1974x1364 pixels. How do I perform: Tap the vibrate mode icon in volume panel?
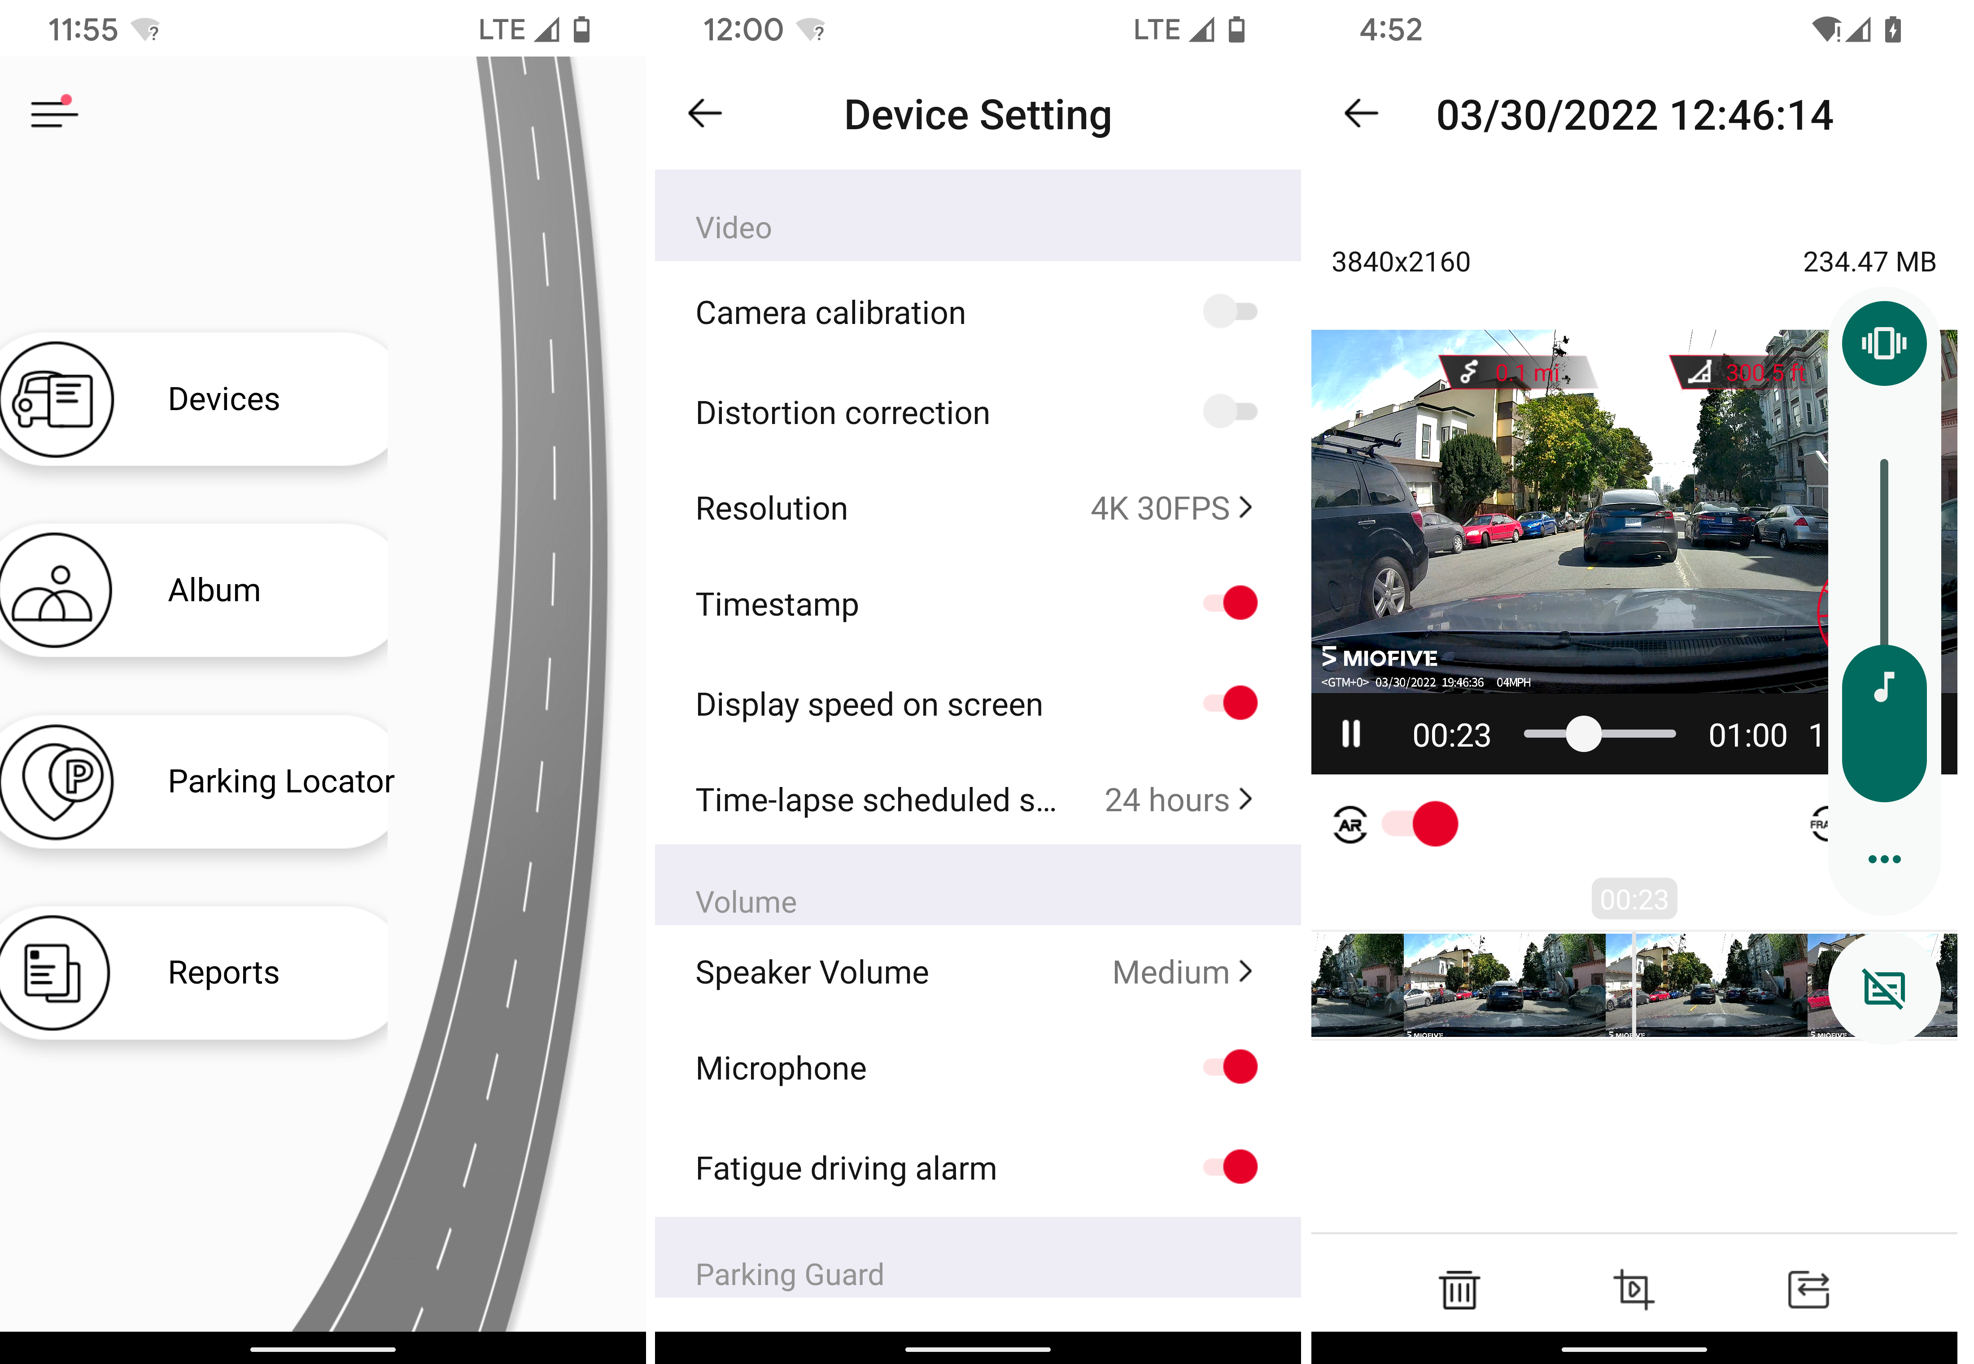coord(1883,344)
